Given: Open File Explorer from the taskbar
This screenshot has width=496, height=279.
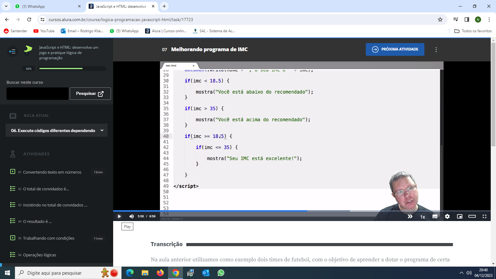Looking at the screenshot, I should (x=145, y=273).
